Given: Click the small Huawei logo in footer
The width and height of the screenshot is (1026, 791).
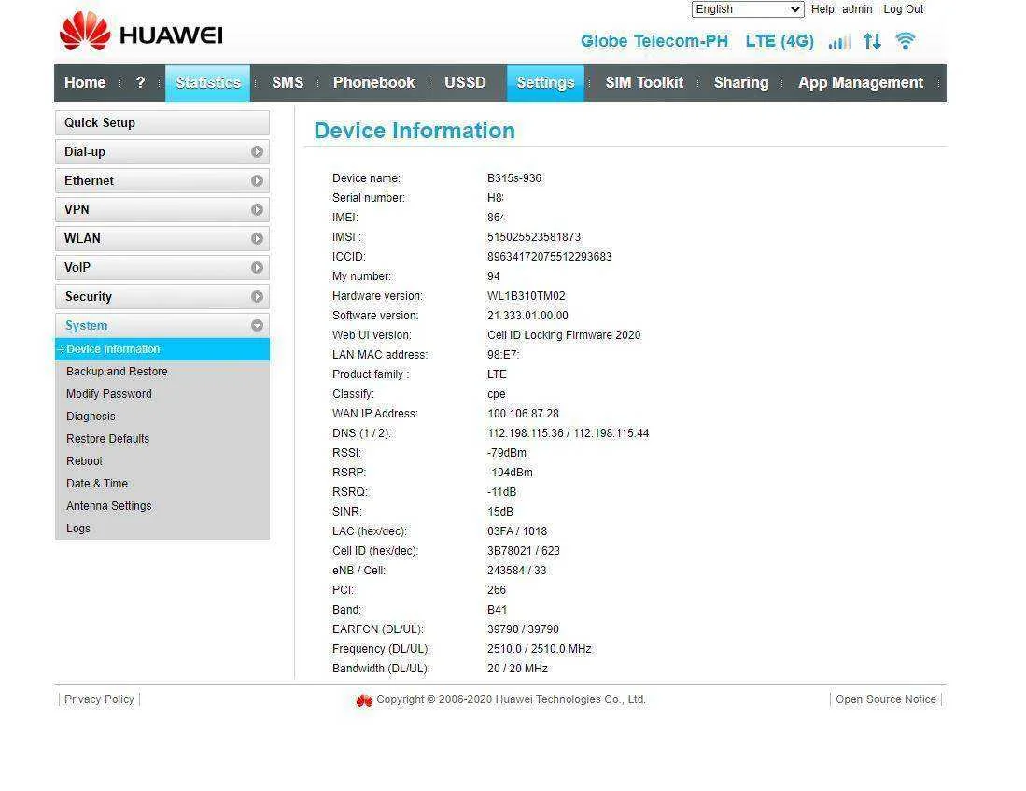Looking at the screenshot, I should coord(364,700).
